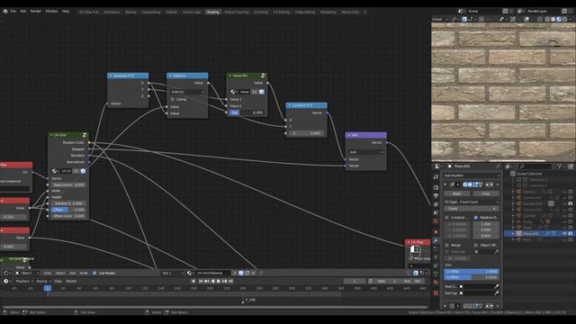Open the Material properties tab icon
The width and height of the screenshot is (576, 324).
[x=436, y=283]
